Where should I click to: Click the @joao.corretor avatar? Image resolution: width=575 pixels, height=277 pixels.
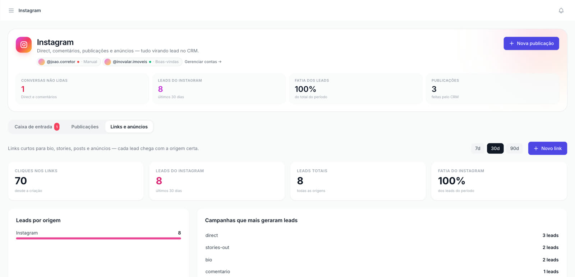[42, 62]
